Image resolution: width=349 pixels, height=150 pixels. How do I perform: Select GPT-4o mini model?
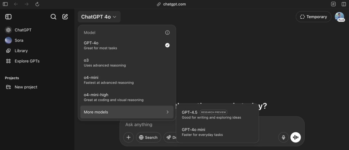tap(217, 132)
